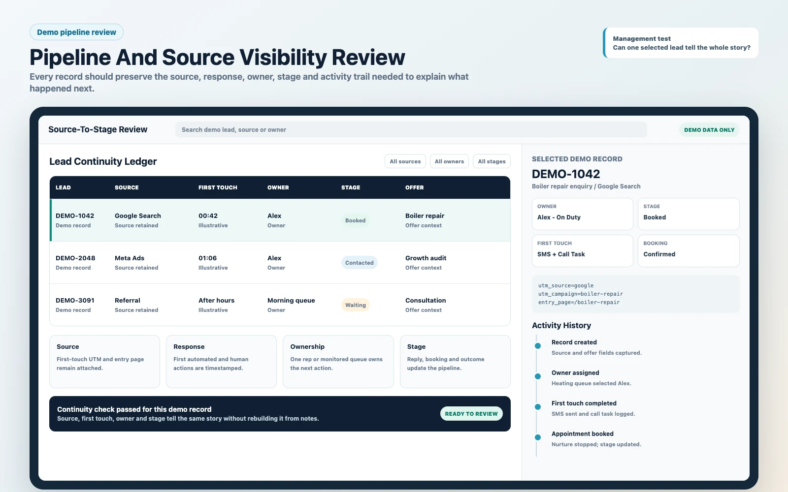
Task: Select the DEMO-2048 lead row
Action: tap(280, 262)
